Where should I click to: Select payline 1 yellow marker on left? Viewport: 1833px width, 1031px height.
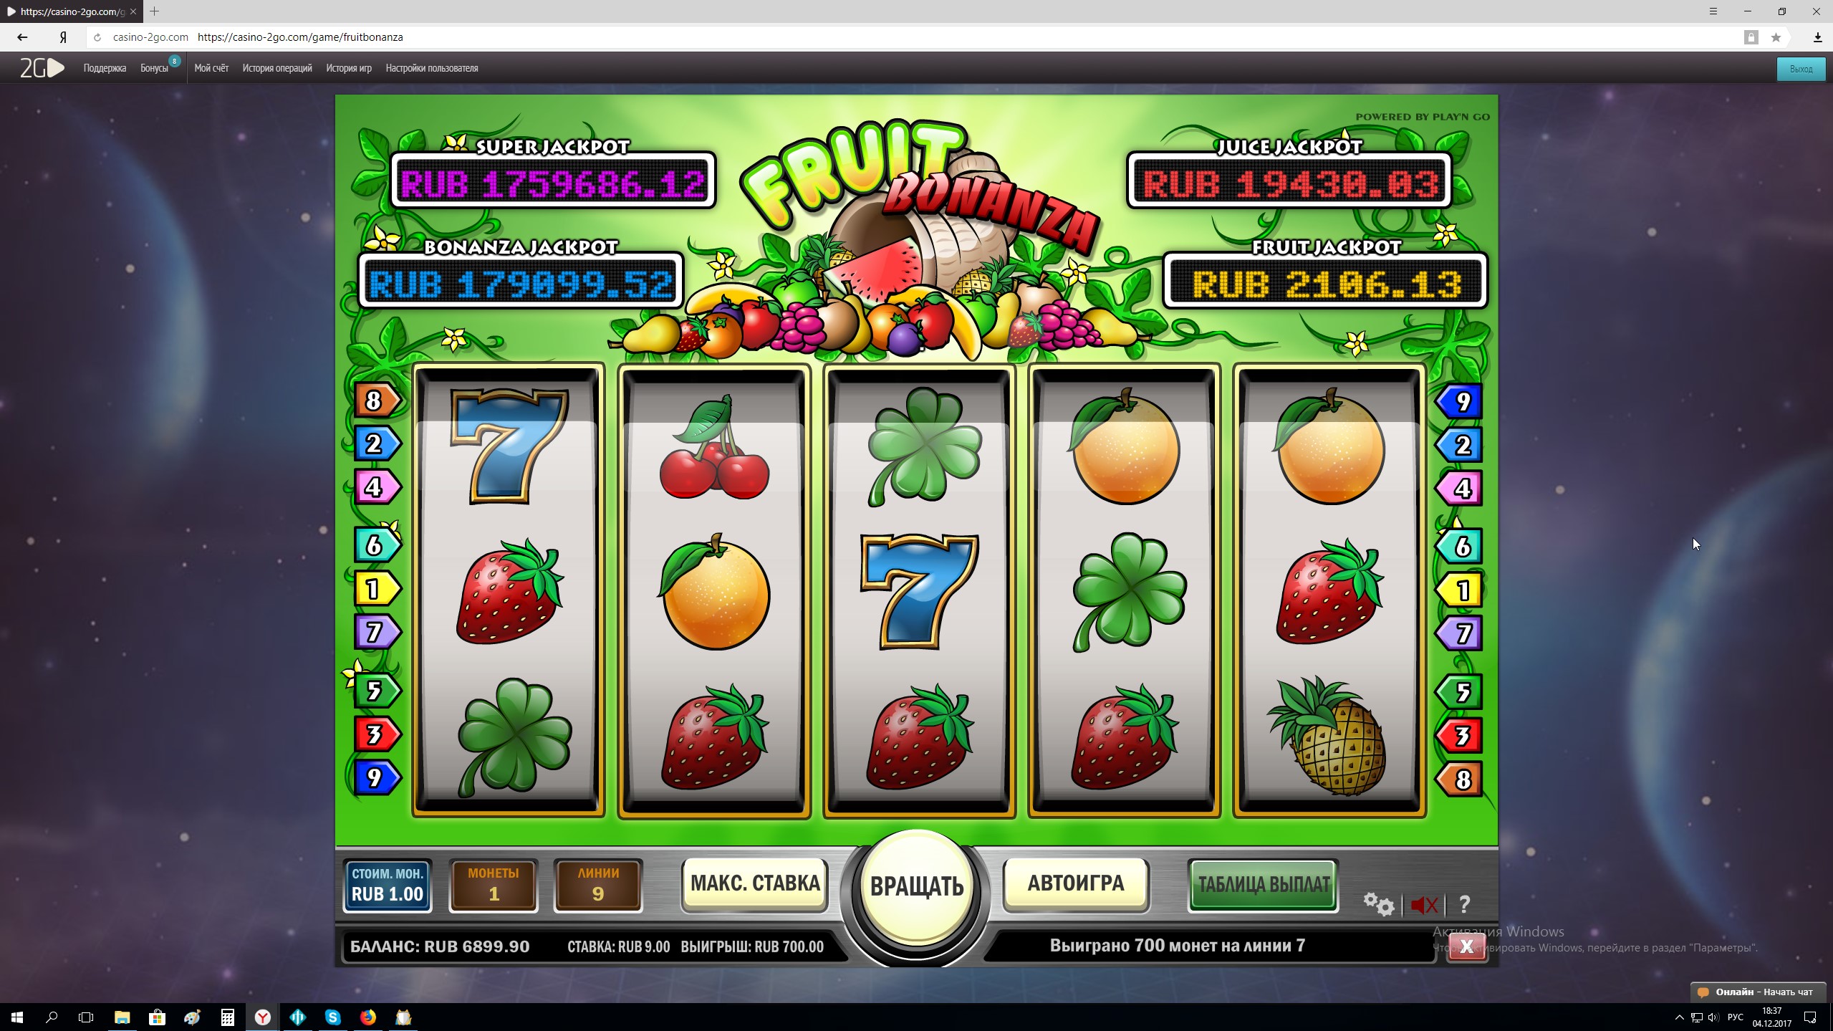coord(377,589)
